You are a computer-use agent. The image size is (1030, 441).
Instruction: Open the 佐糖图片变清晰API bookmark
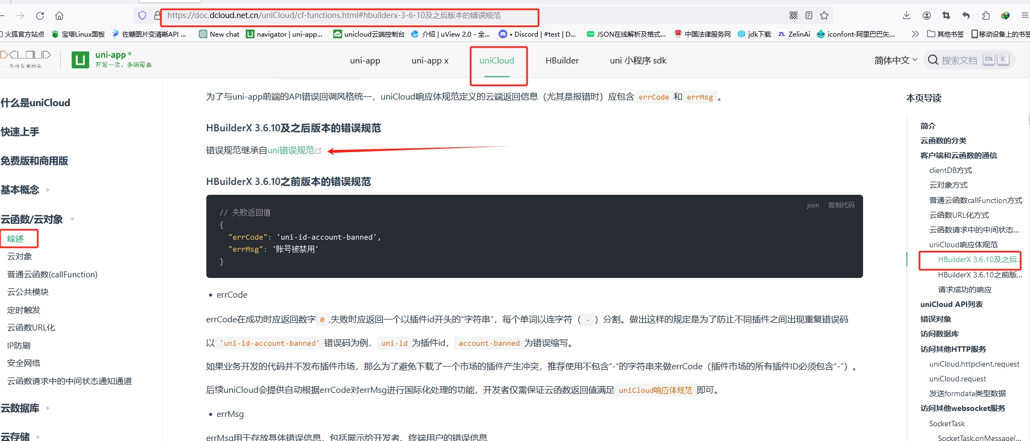149,34
